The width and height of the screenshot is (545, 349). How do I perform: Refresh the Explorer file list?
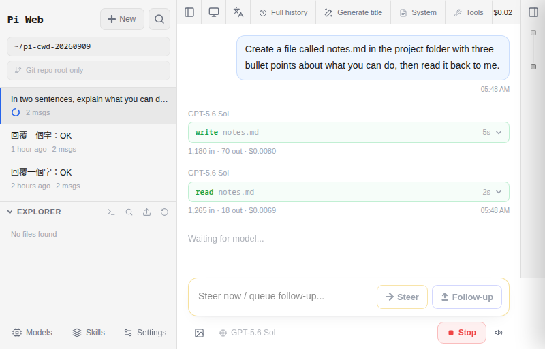click(164, 212)
